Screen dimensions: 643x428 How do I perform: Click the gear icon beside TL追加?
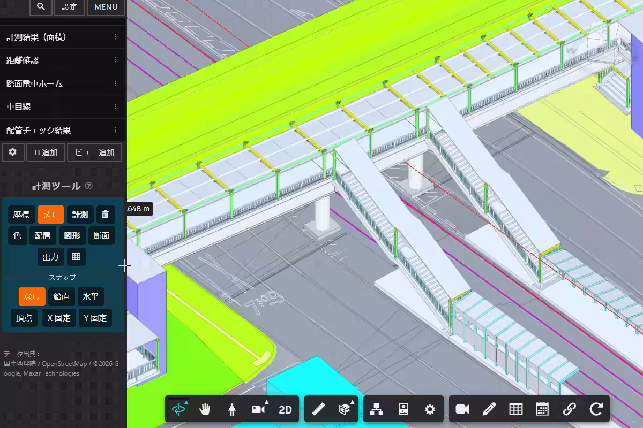(13, 152)
